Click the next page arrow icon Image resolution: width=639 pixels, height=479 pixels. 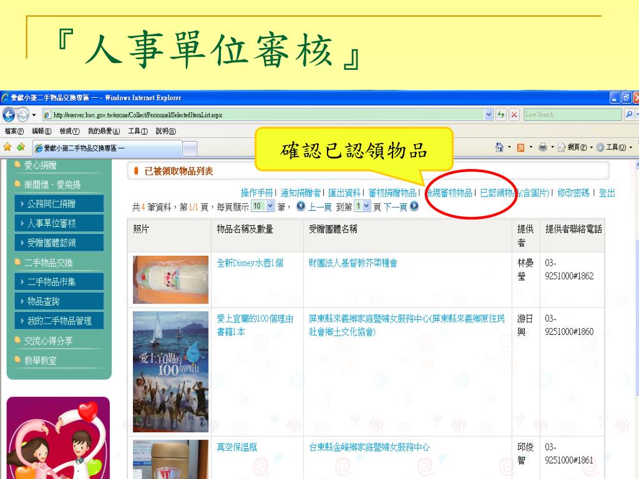[414, 206]
